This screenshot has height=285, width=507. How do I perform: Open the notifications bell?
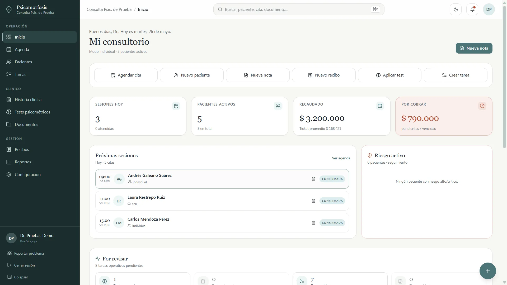click(472, 9)
